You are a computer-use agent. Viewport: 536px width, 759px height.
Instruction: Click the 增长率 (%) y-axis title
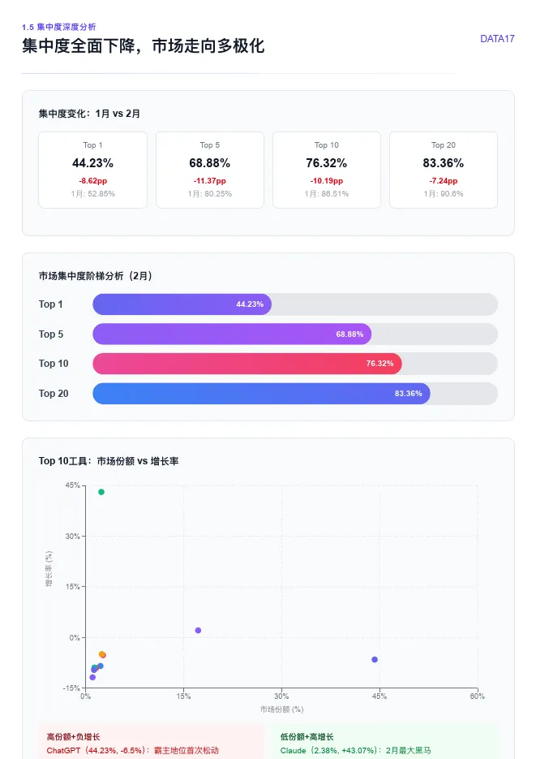[x=49, y=569]
